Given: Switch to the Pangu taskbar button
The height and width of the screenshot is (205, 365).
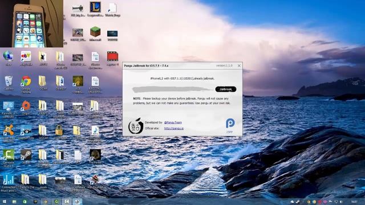Looking at the screenshot, I should (77, 202).
